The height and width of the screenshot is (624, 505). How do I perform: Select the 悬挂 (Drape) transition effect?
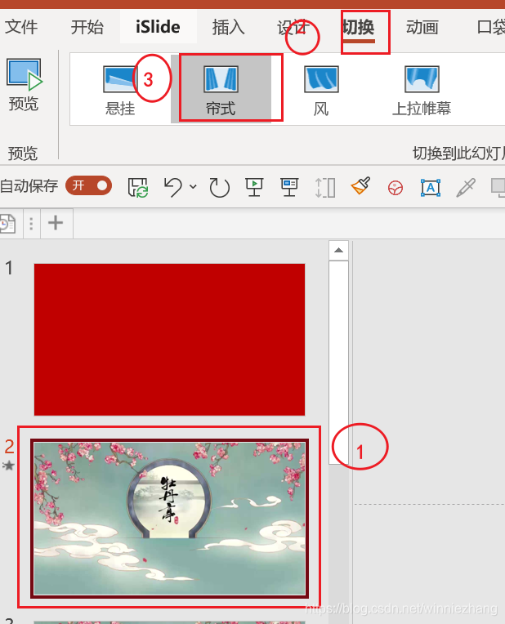120,91
